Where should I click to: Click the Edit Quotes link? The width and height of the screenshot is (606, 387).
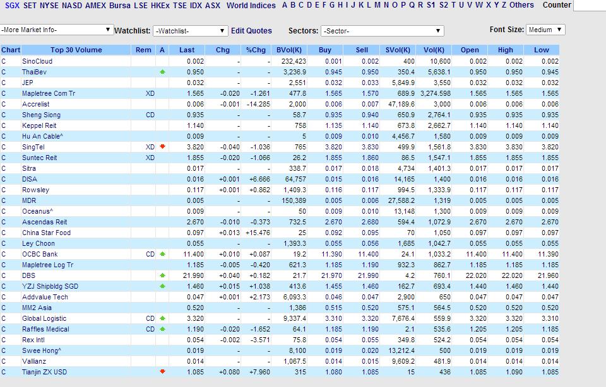pos(251,30)
